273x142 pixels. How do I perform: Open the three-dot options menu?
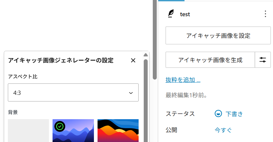coord(265,14)
